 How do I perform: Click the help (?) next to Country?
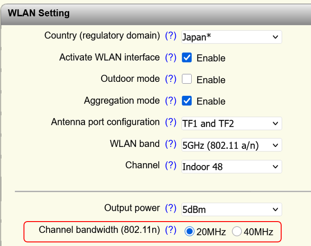coord(170,36)
